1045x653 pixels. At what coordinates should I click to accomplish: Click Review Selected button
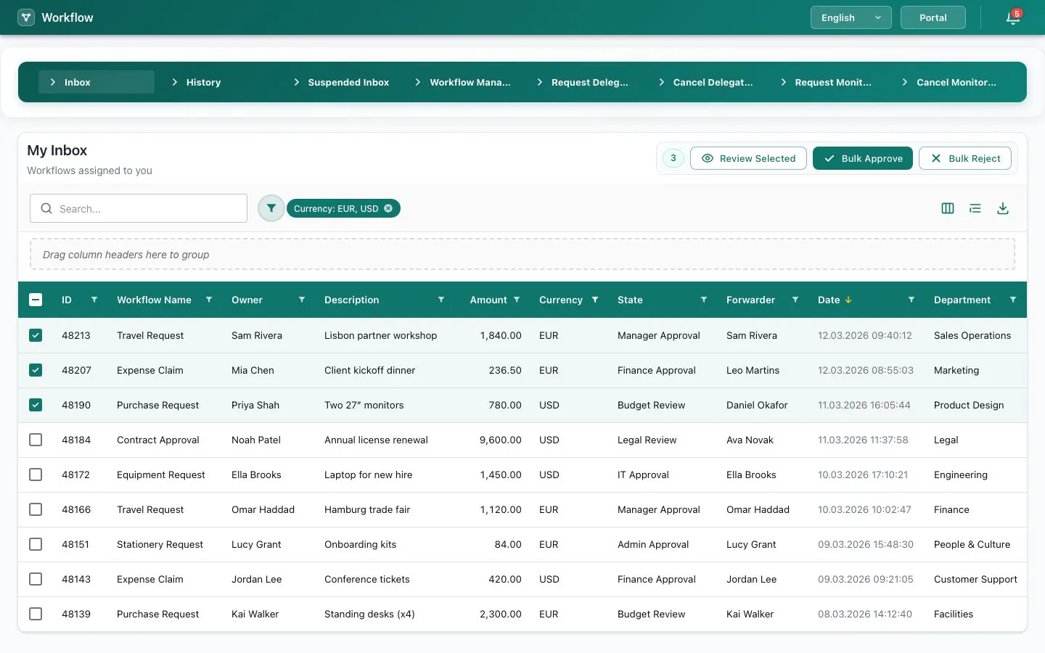748,158
